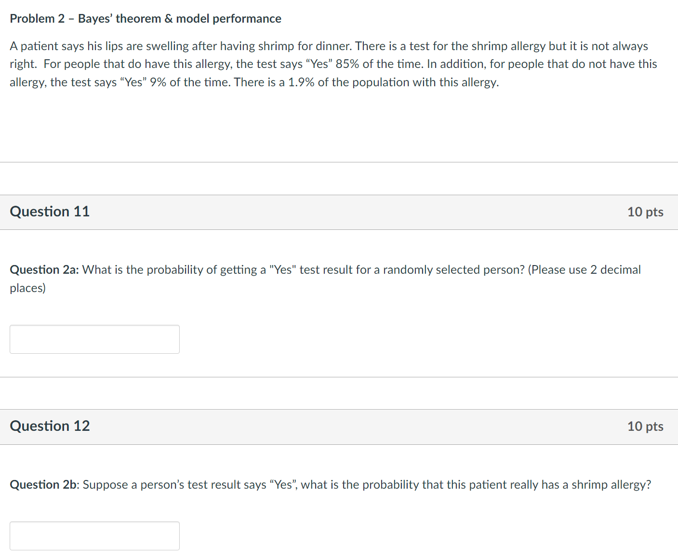The width and height of the screenshot is (678, 560).
Task: Click the Question 2b prompt text
Action: click(x=330, y=485)
